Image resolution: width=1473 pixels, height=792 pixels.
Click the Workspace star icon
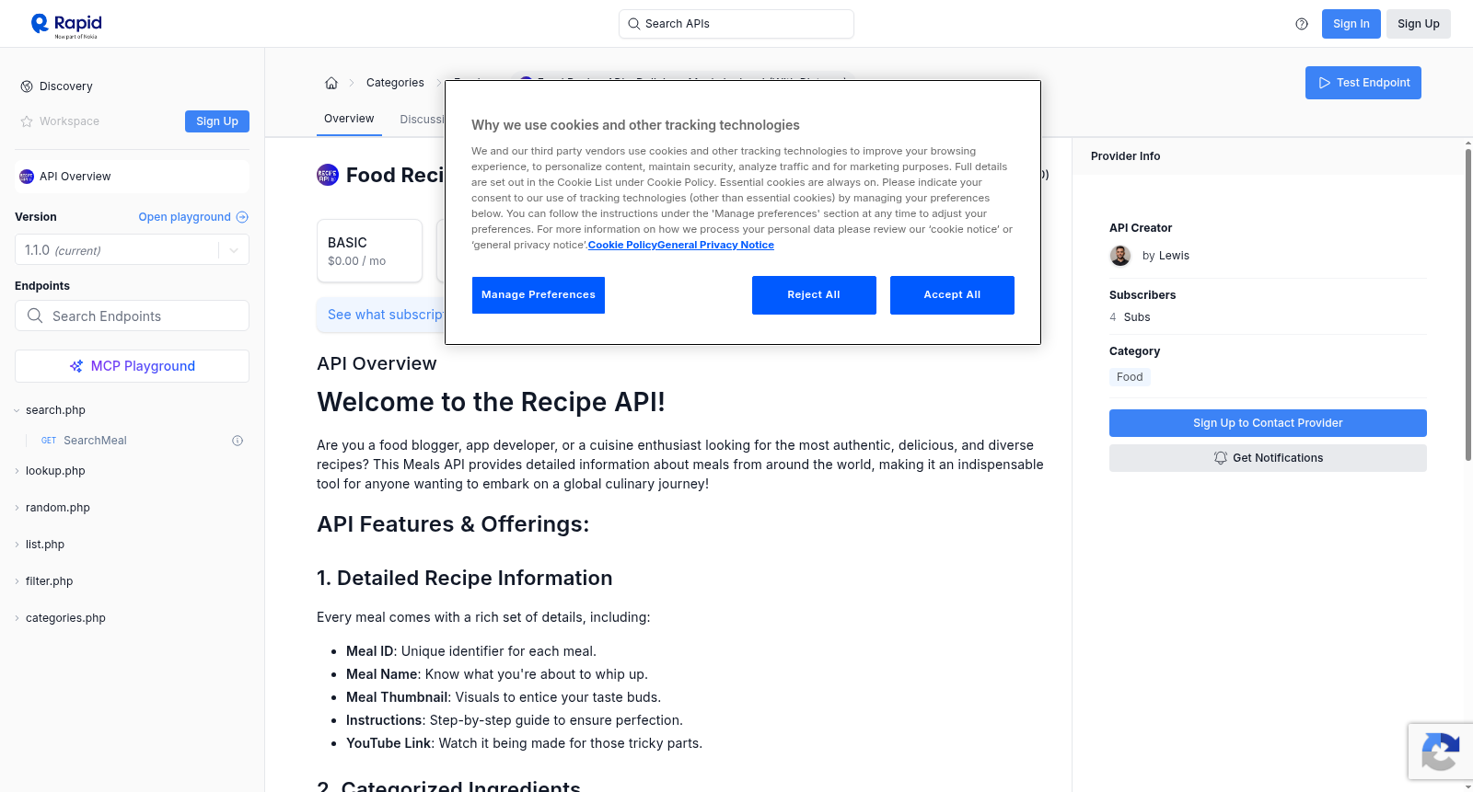27,121
